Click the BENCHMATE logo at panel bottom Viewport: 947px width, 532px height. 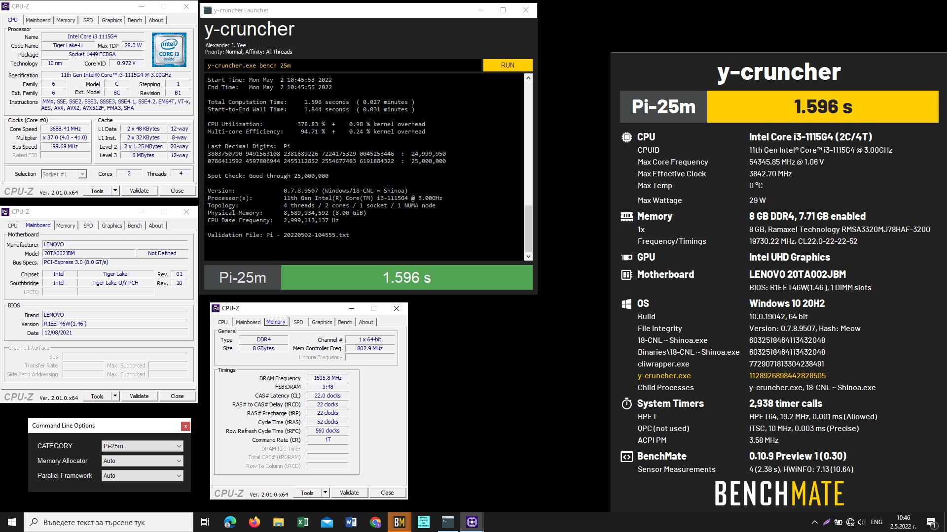779,494
